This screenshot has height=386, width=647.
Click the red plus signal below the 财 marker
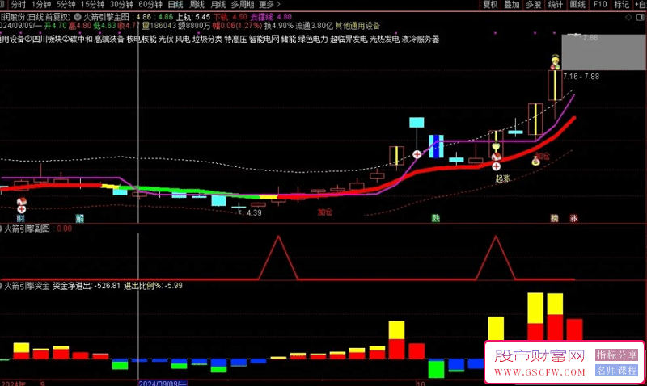(22, 210)
